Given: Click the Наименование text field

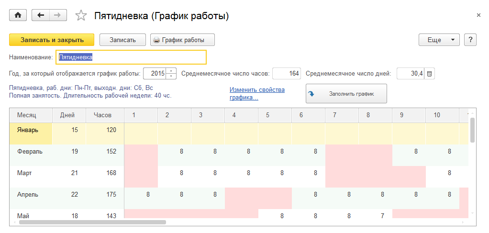Looking at the screenshot, I should [x=131, y=57].
